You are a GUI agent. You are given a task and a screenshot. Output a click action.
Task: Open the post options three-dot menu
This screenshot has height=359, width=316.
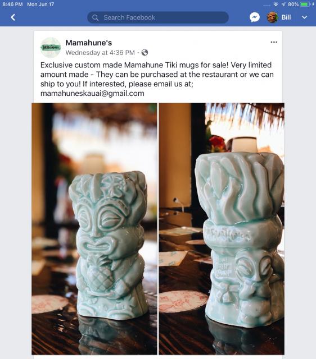click(274, 42)
